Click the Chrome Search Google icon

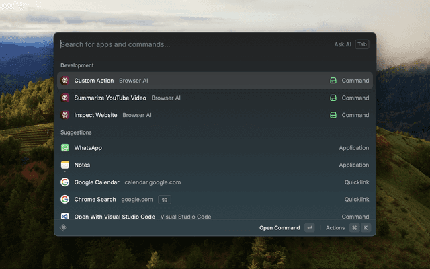[65, 200]
